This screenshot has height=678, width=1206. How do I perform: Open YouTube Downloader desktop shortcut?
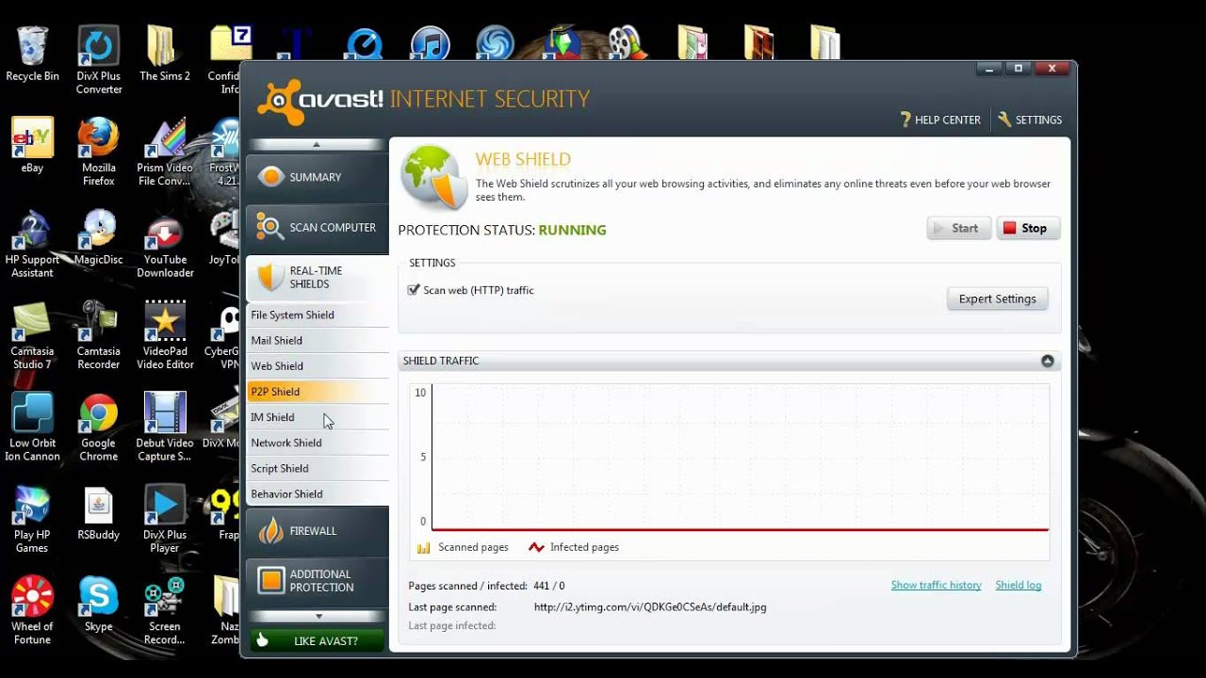(165, 244)
